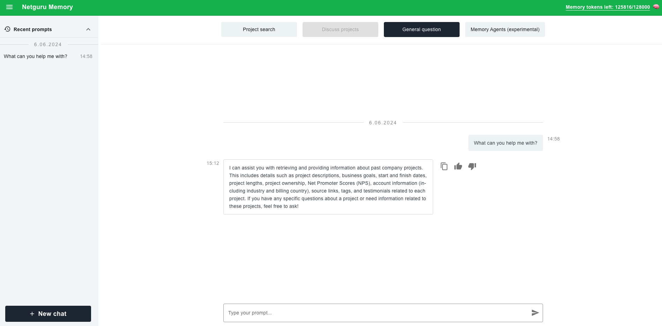Focus the "Type your prompt..." input field

point(377,313)
